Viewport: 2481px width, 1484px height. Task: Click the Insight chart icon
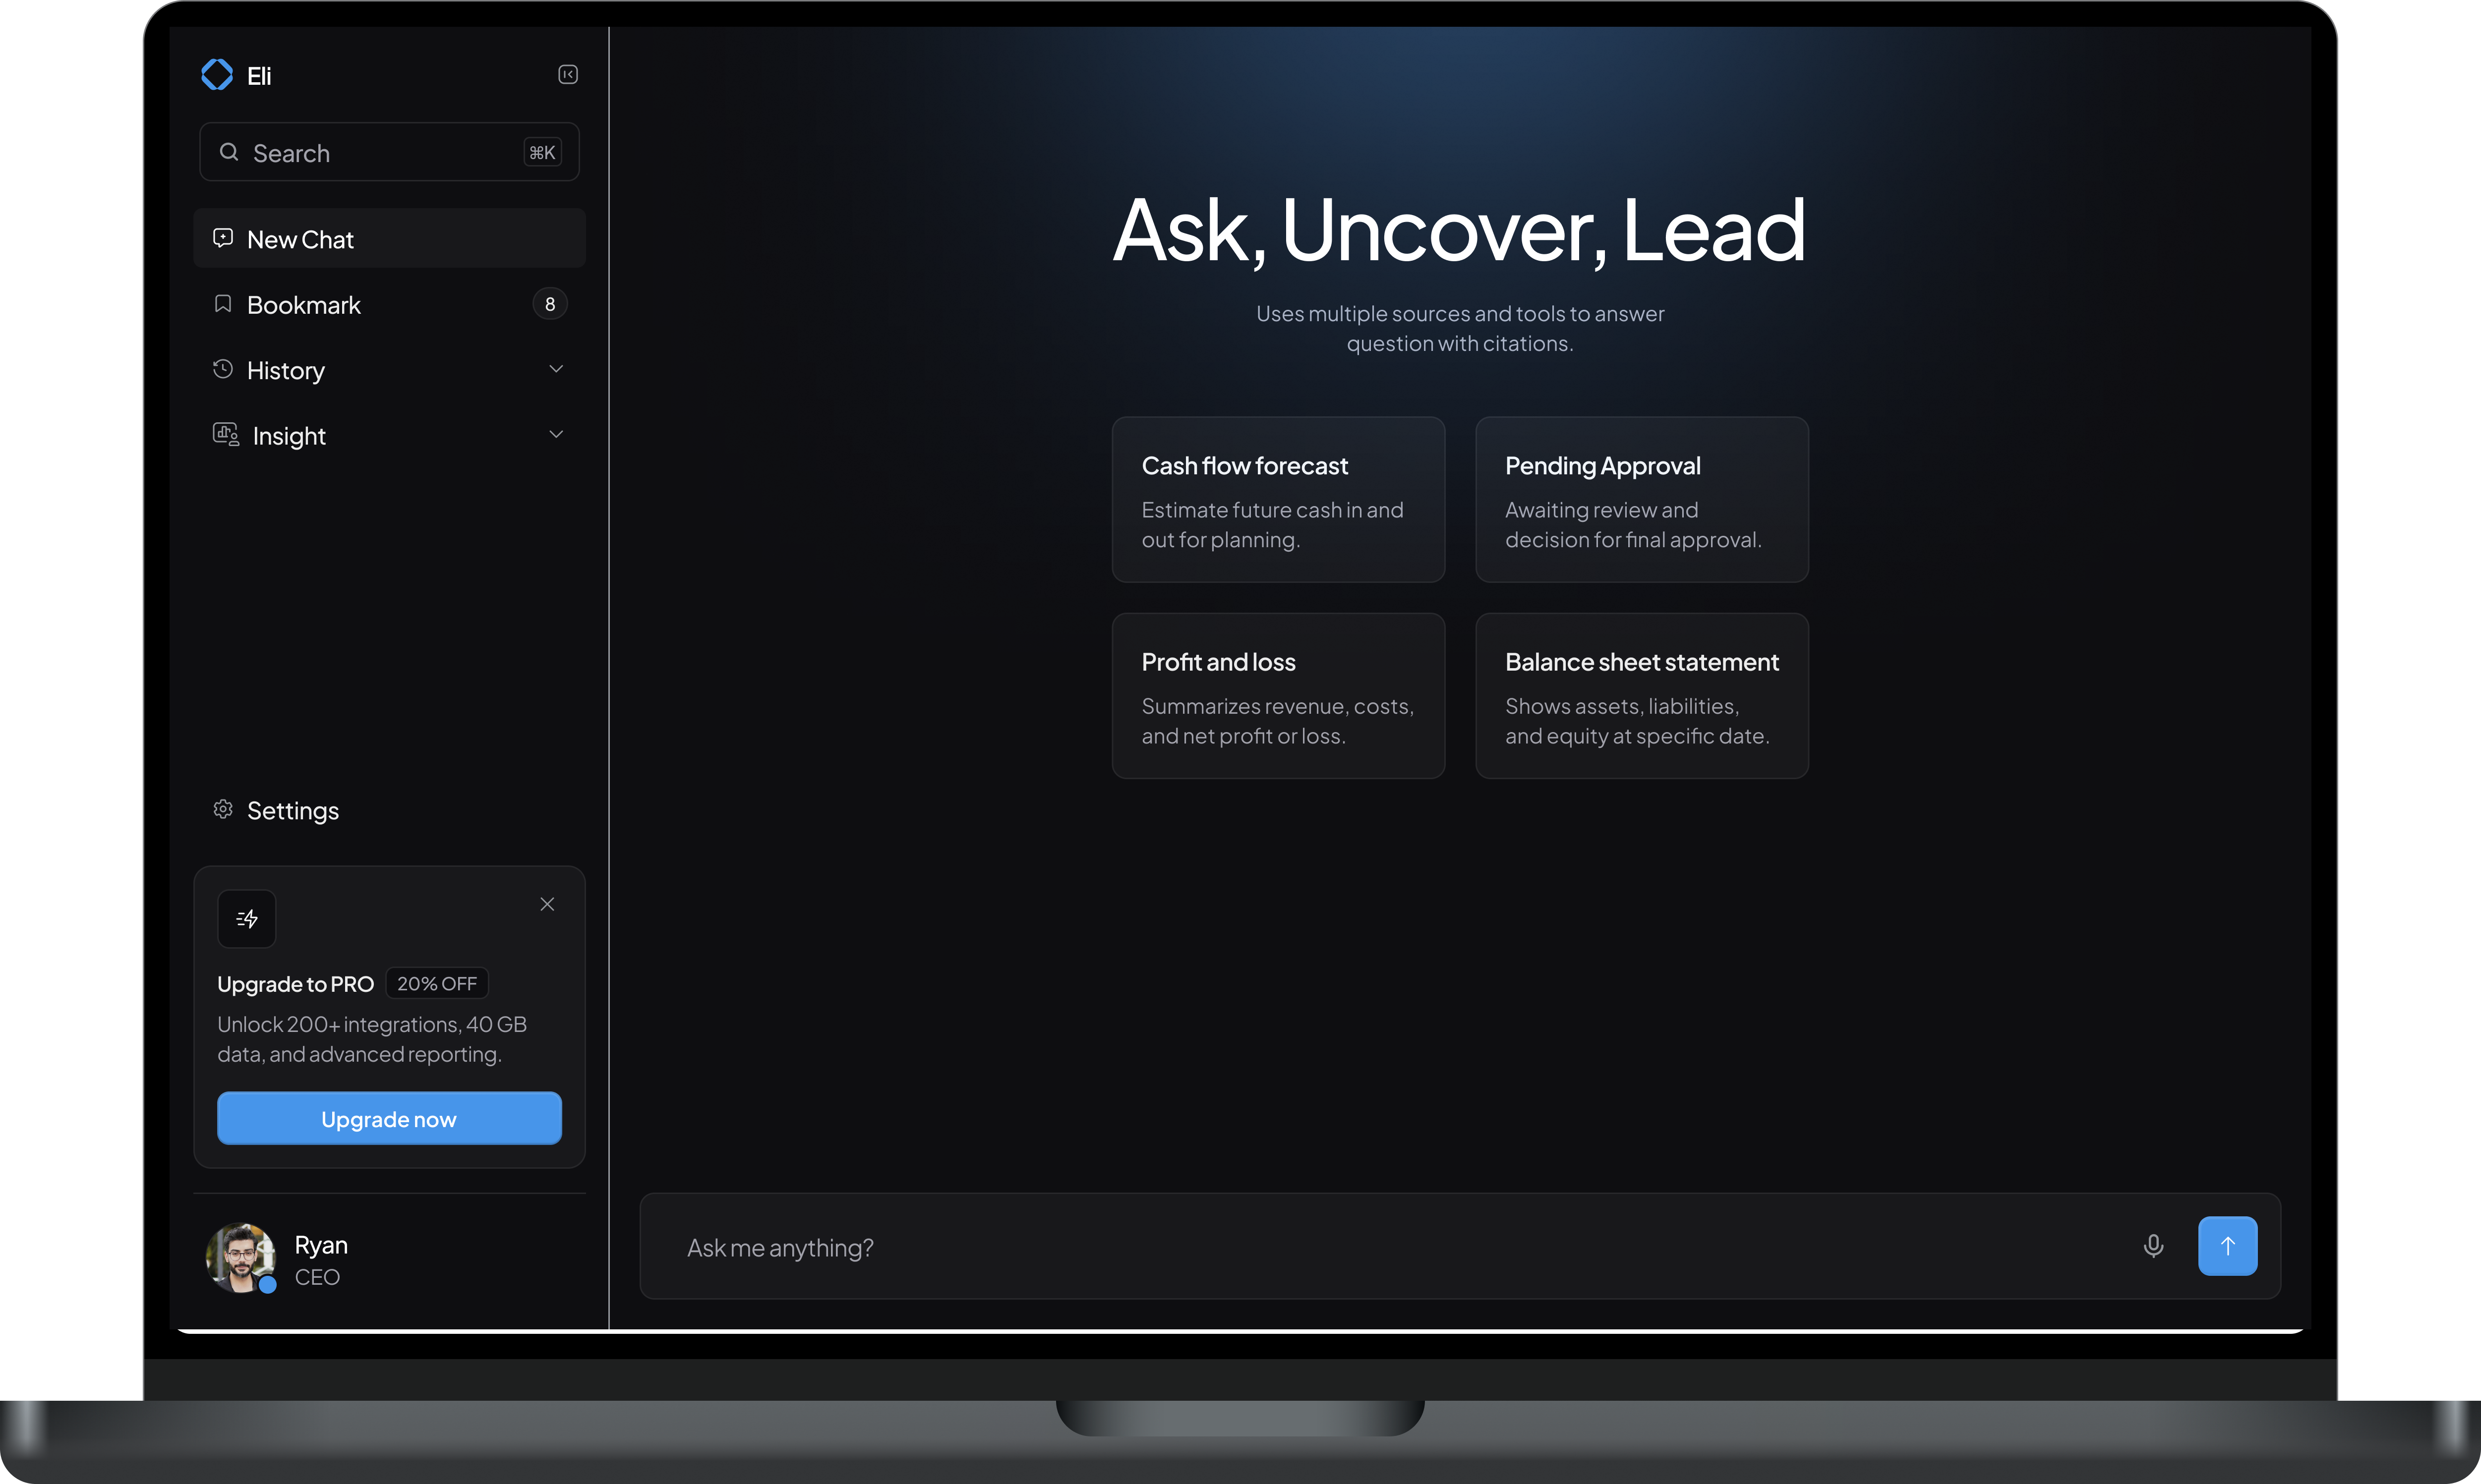[225, 434]
